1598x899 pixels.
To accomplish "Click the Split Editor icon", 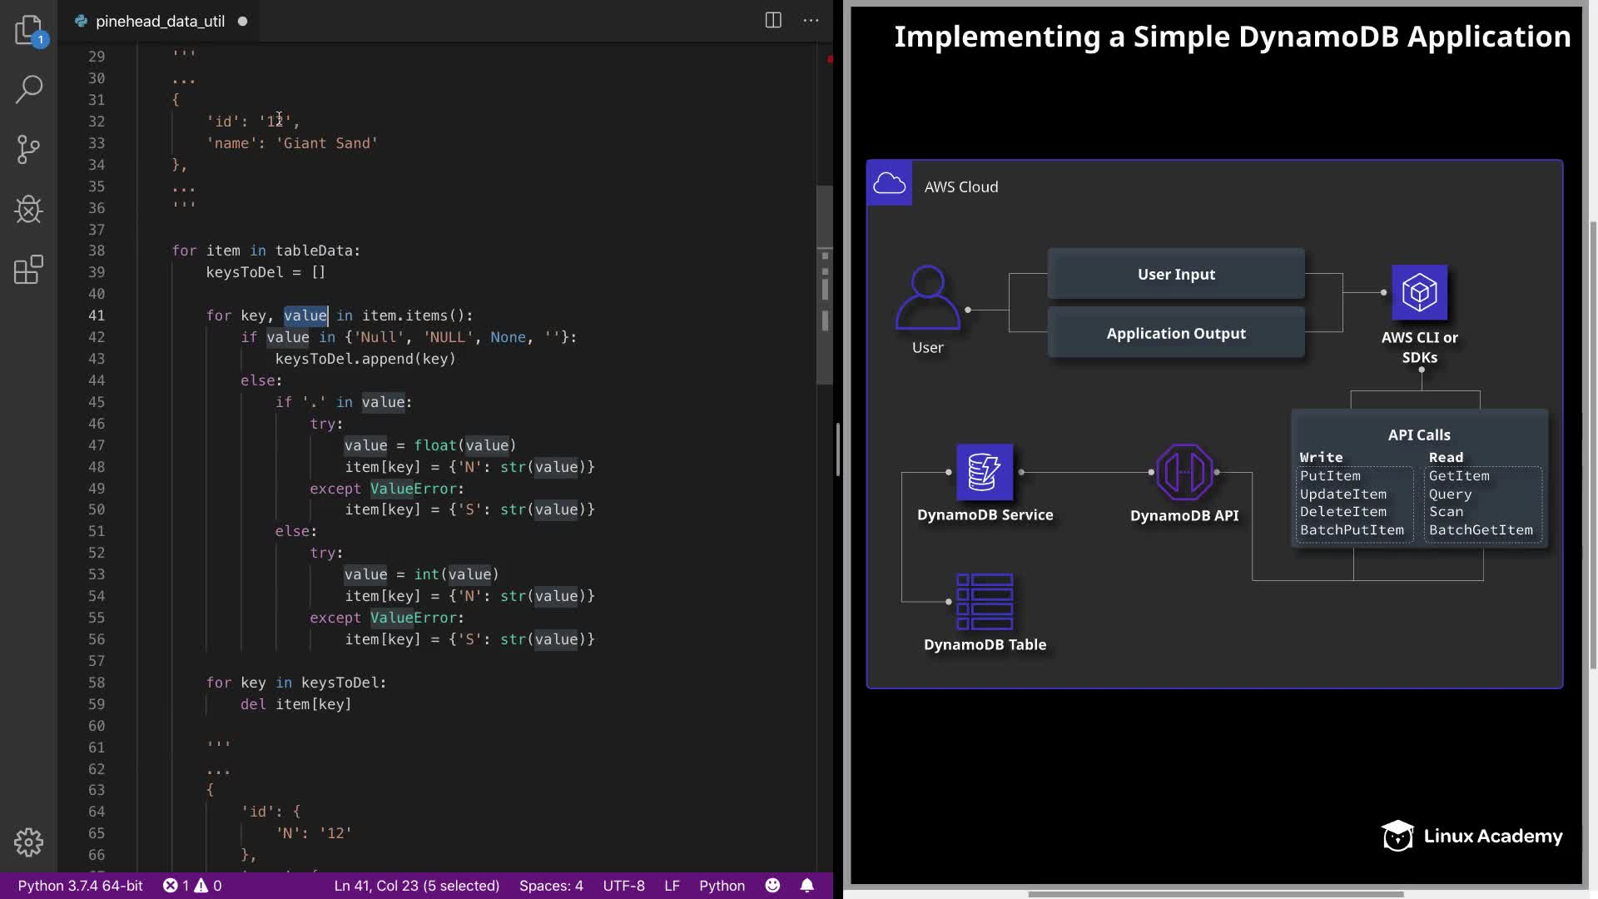I will tap(773, 21).
